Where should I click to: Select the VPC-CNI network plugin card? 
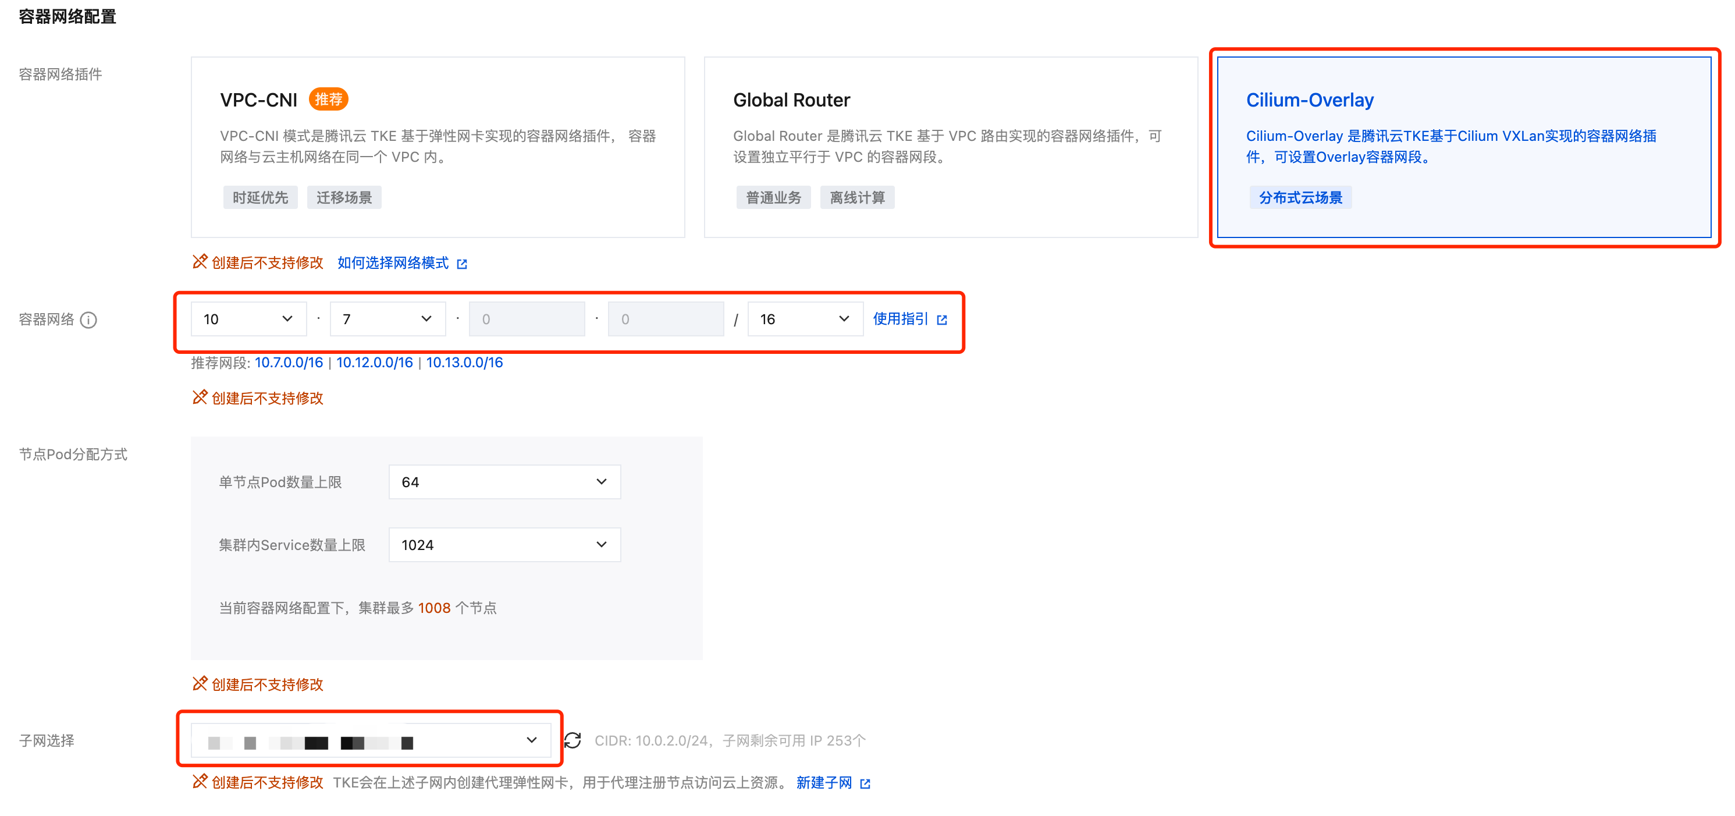click(438, 147)
